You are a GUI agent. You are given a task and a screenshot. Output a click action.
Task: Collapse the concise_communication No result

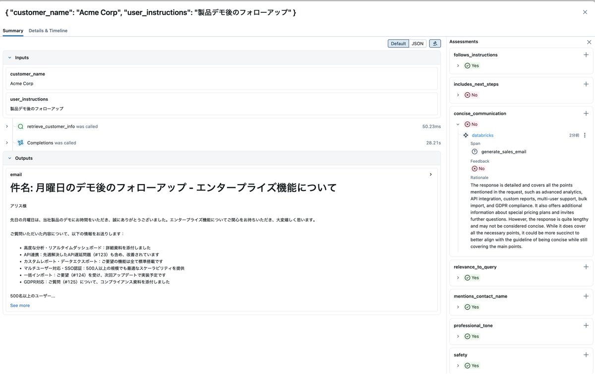click(458, 125)
